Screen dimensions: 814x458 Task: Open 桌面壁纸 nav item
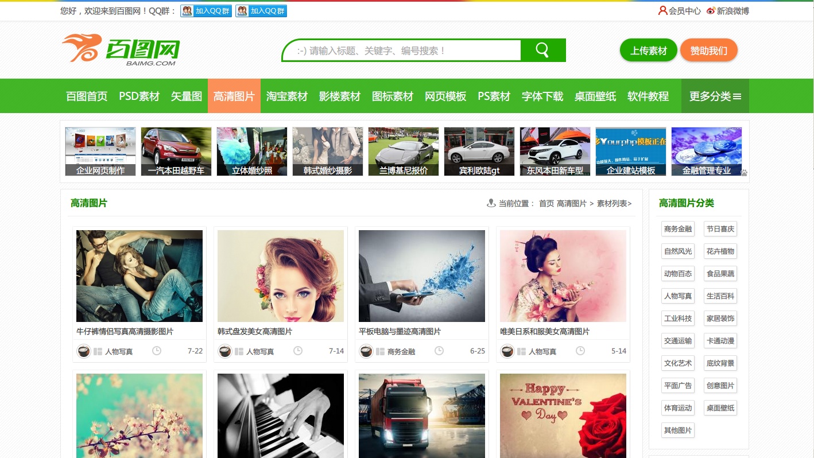click(595, 96)
